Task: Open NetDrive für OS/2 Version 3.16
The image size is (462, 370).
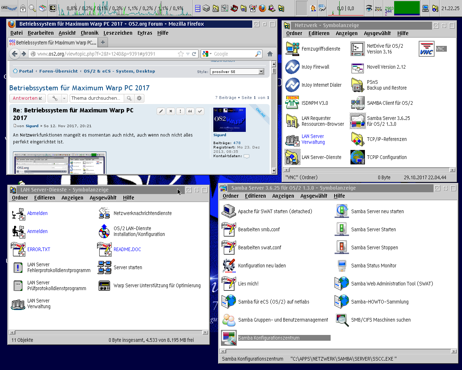Action: coord(358,49)
